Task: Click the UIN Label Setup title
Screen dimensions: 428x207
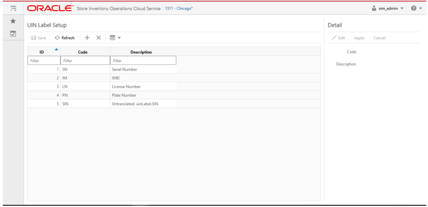Action: [x=47, y=25]
